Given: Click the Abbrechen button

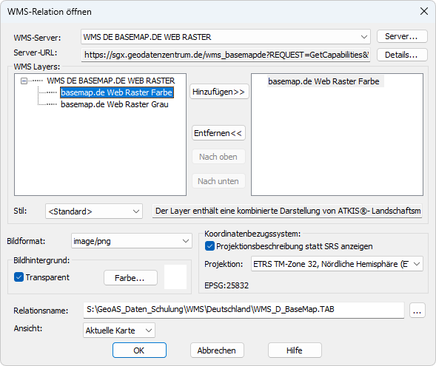Looking at the screenshot, I should coord(217,350).
